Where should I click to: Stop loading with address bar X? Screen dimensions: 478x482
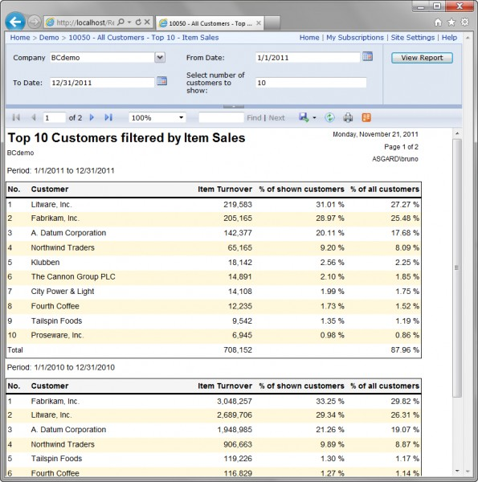point(147,22)
